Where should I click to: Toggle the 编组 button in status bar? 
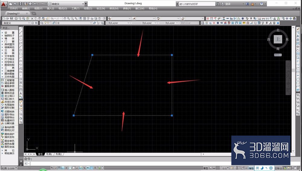251,168
